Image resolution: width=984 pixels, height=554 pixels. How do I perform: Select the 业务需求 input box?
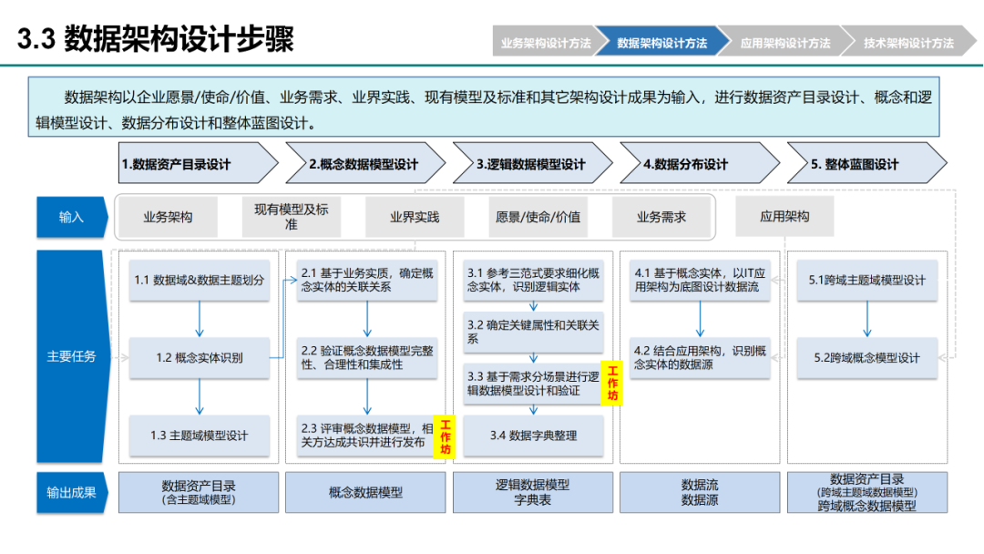661,217
